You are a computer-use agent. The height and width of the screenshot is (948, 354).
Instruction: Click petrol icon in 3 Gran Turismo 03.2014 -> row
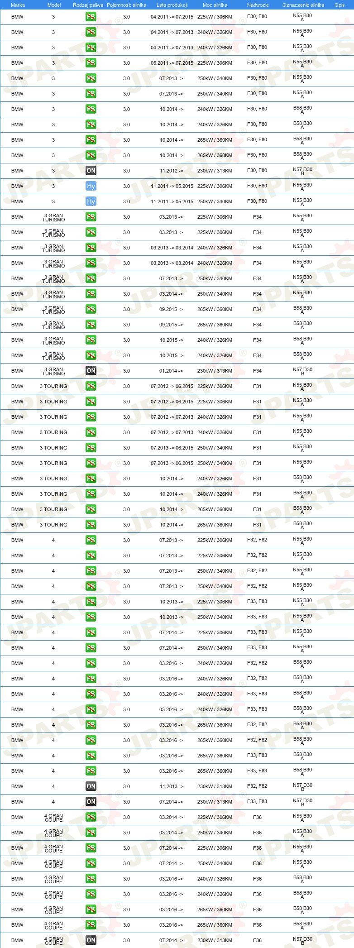pyautogui.click(x=91, y=294)
